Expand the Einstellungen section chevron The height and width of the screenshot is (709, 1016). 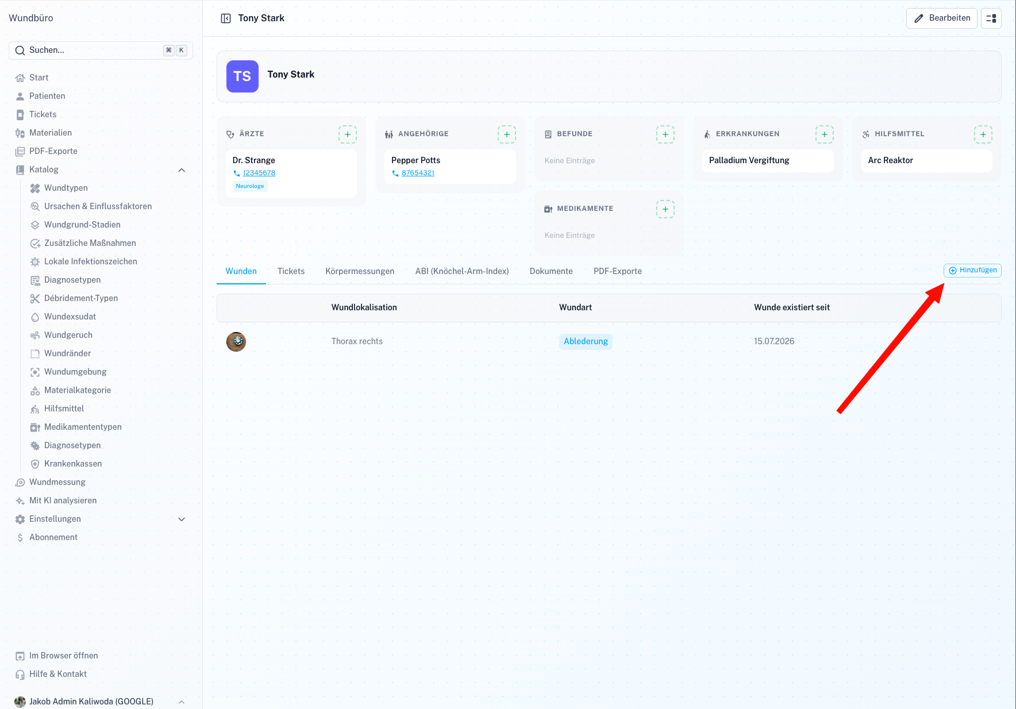(x=182, y=519)
